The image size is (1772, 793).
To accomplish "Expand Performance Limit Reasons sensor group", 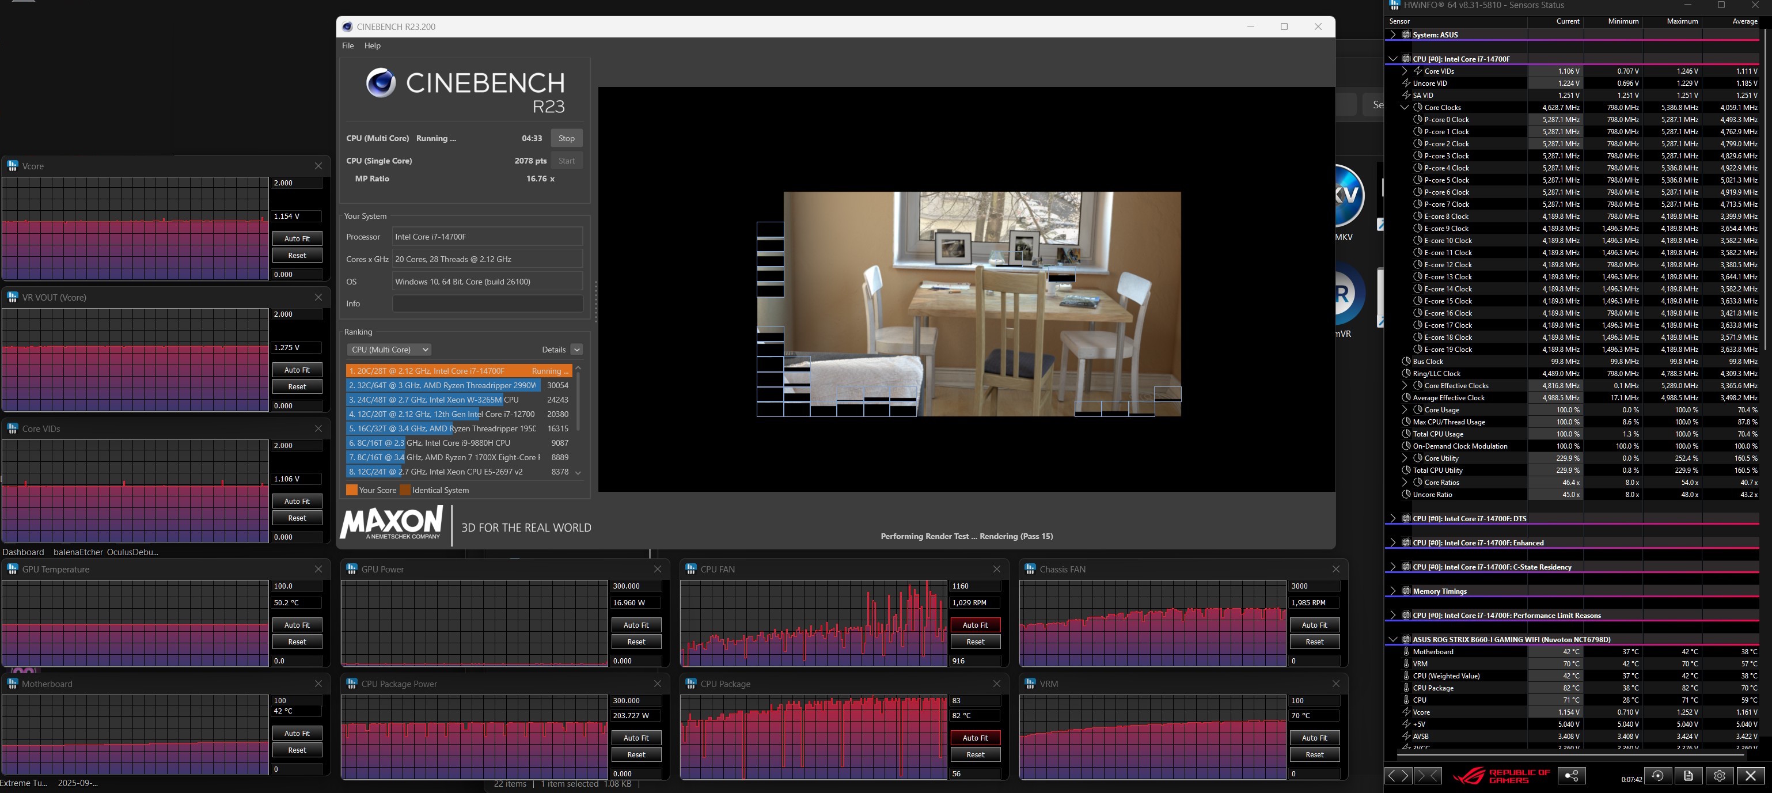I will coord(1393,616).
